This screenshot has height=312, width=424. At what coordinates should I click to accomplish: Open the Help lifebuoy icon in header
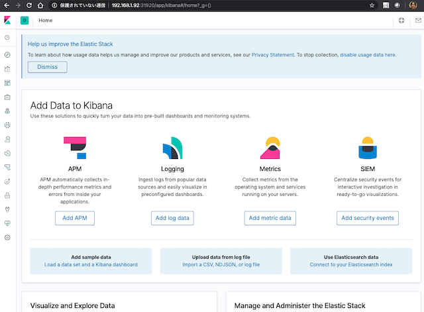(x=401, y=21)
